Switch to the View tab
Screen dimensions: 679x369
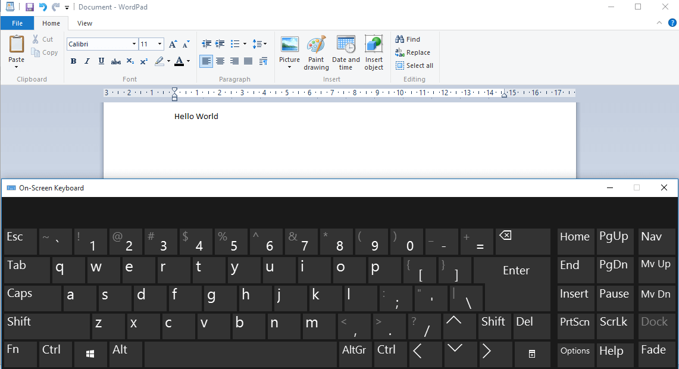(85, 23)
